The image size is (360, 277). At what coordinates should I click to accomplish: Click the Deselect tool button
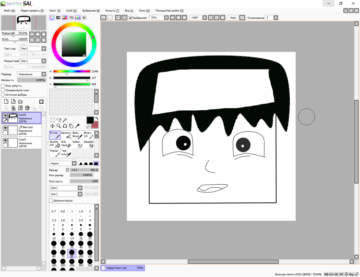[89, 144]
